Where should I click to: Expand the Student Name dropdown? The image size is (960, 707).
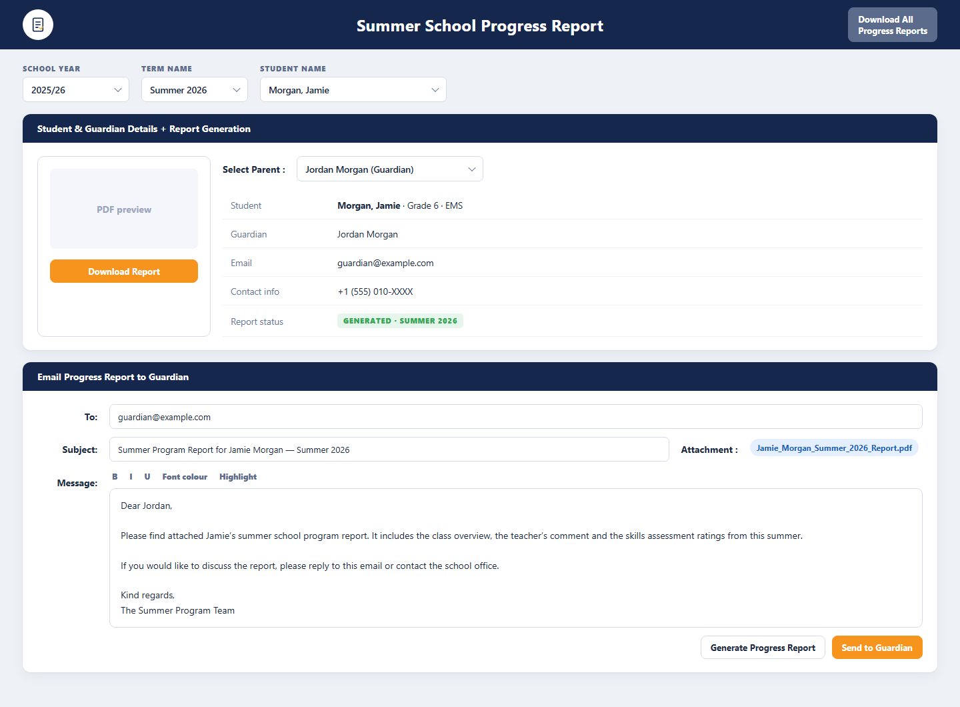click(x=353, y=90)
